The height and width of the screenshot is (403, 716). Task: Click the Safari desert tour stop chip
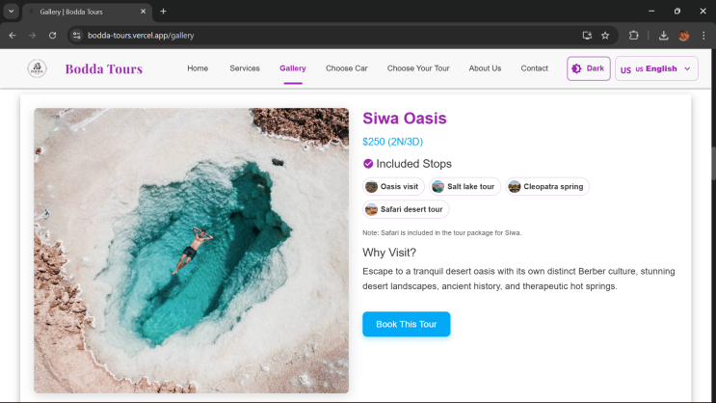(406, 209)
